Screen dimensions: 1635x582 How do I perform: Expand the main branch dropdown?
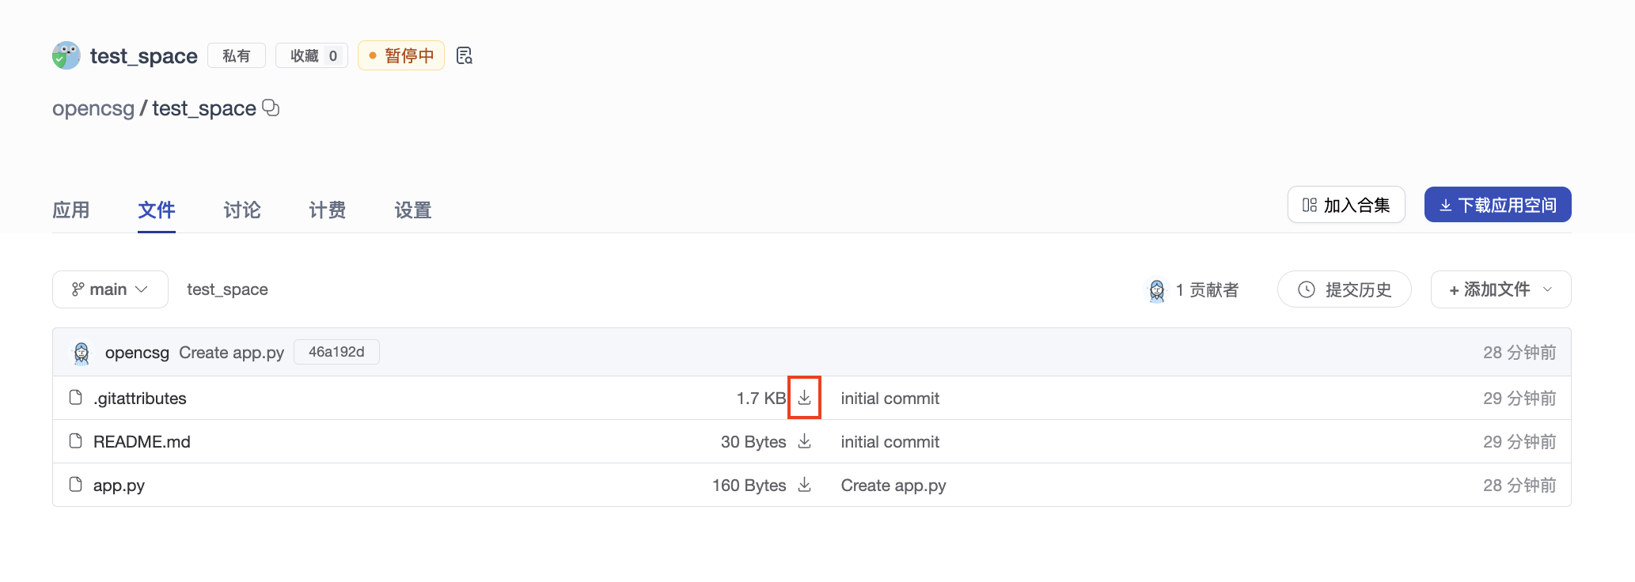click(x=110, y=289)
